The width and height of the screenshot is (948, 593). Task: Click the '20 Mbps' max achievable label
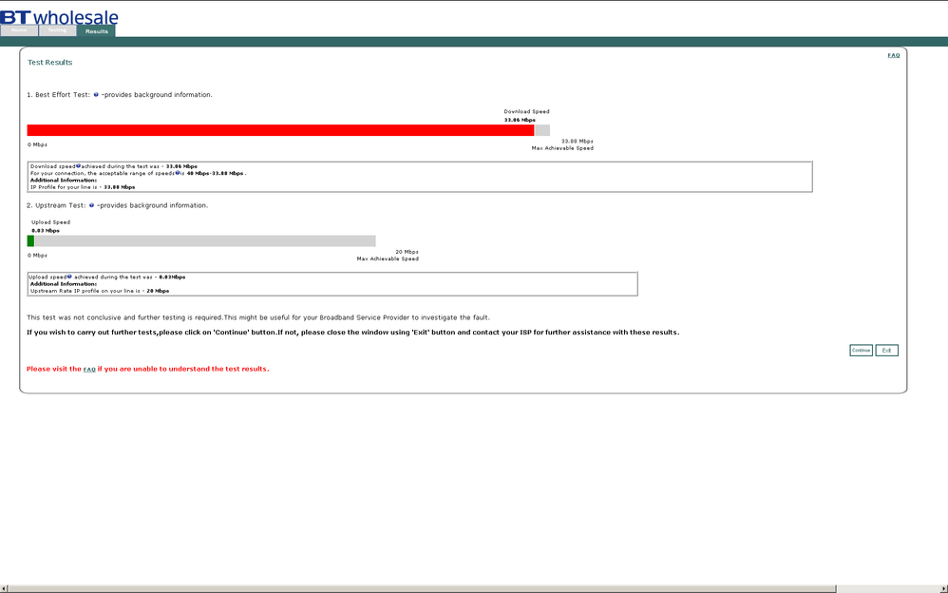(407, 252)
